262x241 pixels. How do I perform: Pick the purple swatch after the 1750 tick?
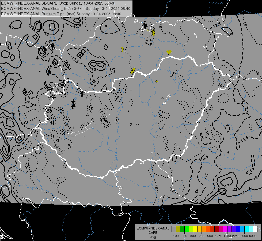click(229, 229)
